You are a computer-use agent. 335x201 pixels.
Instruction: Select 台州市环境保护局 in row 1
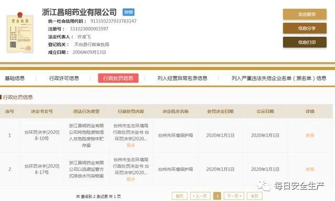pos(175,135)
